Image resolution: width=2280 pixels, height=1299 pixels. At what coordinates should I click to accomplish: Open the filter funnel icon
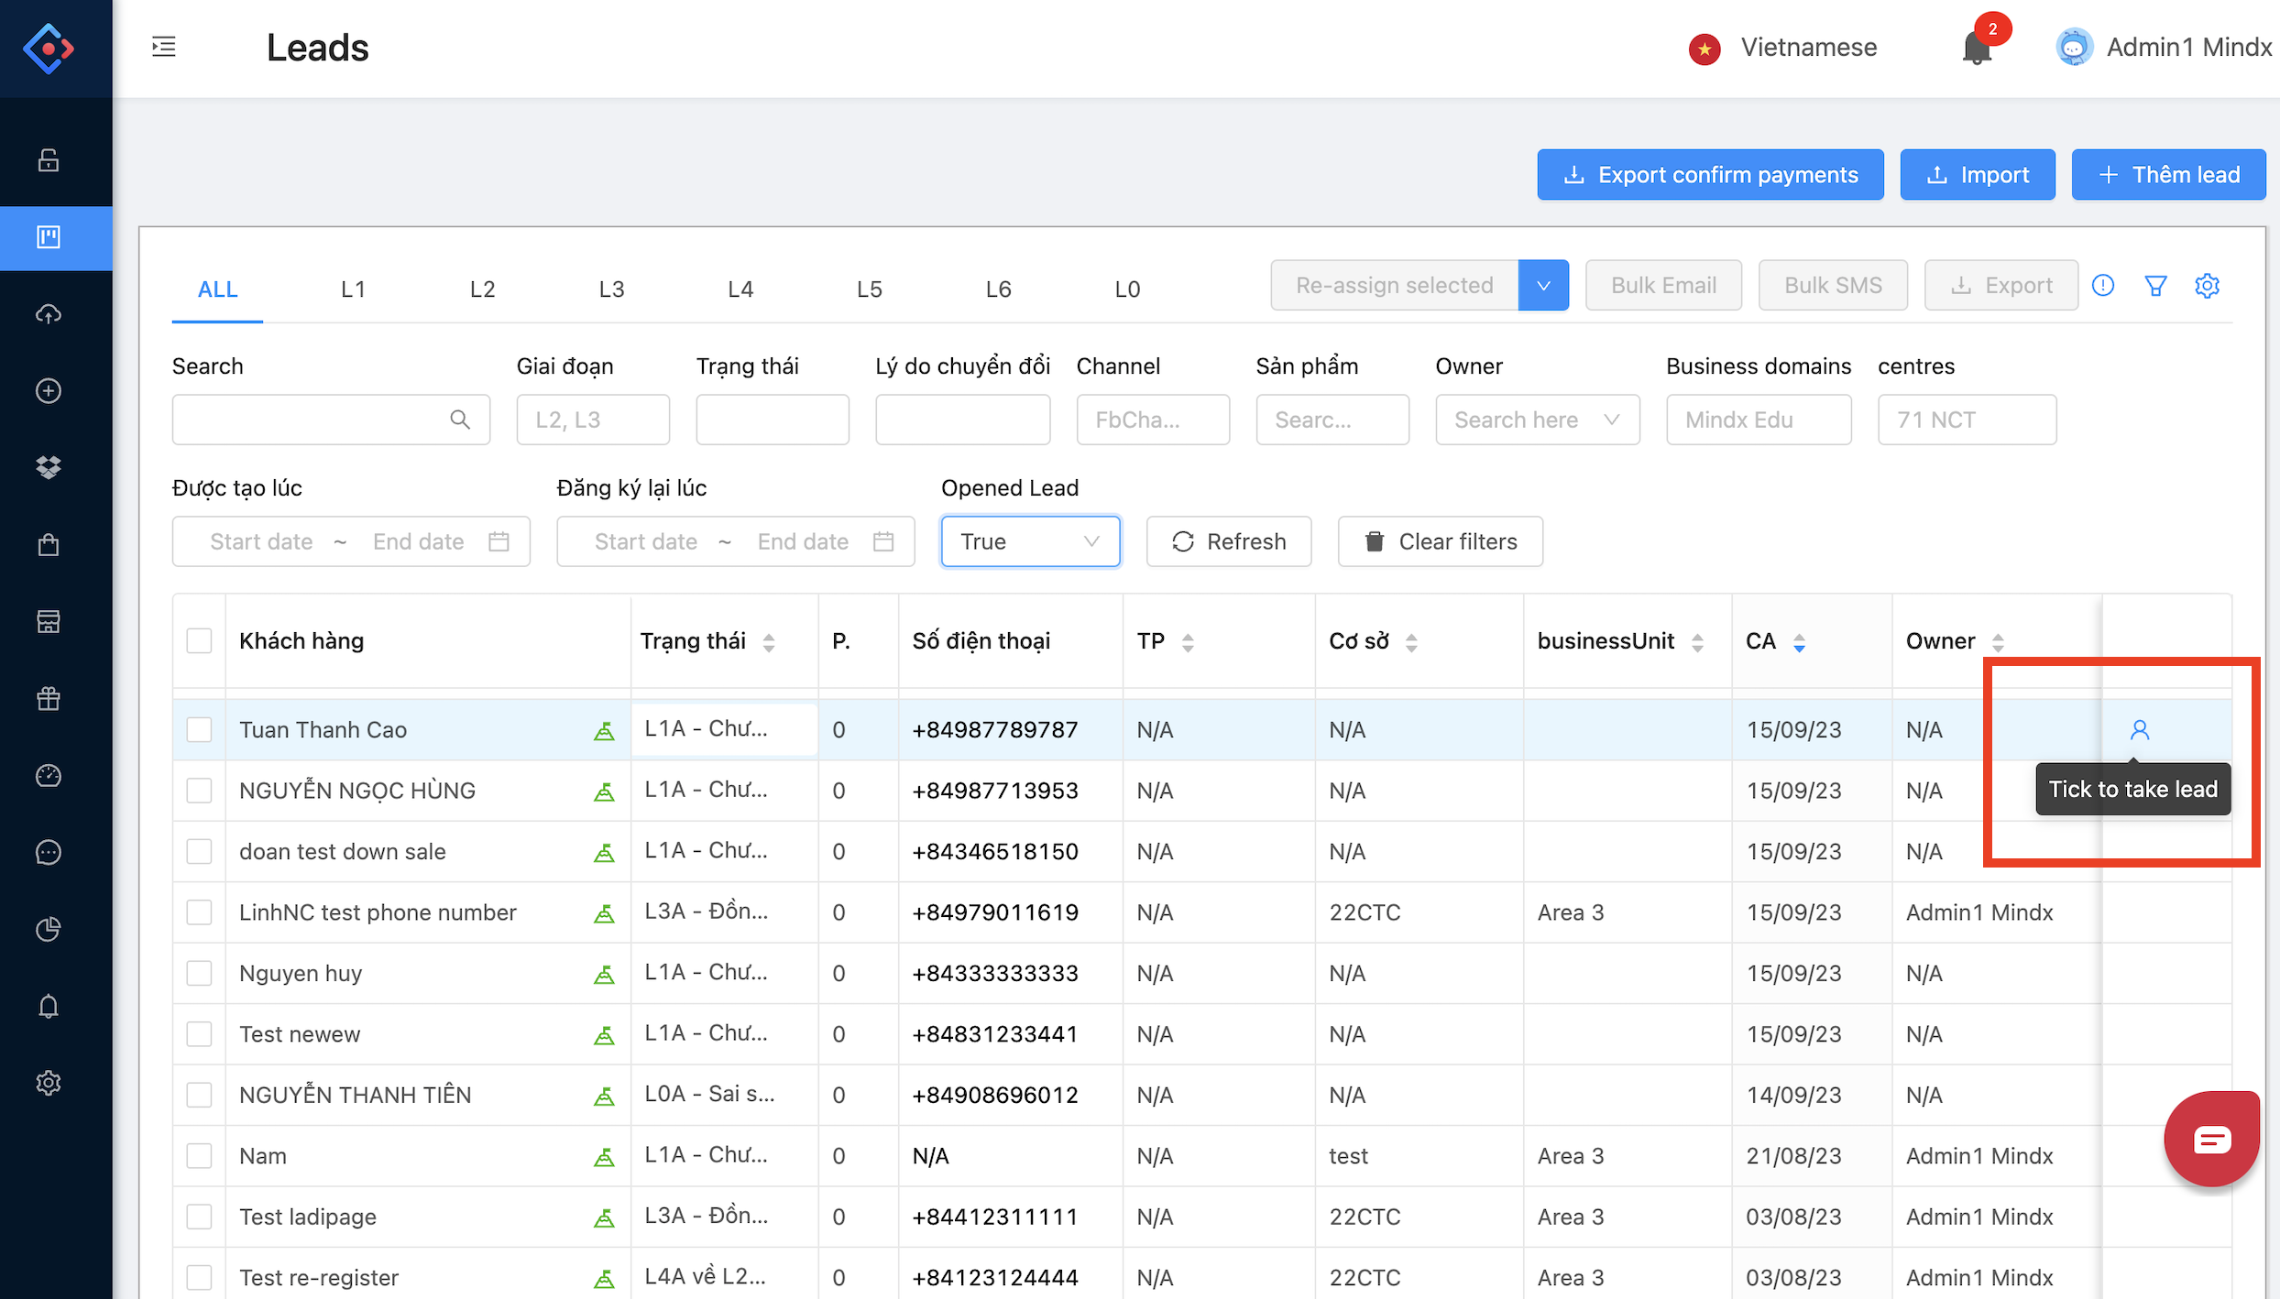click(2155, 286)
